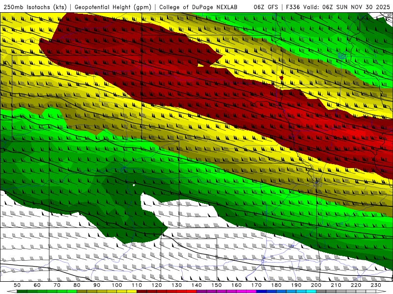Select the 'Geopotential Height (gpm)' header label
Image resolution: width=393 pixels, height=294 pixels.
113,7
